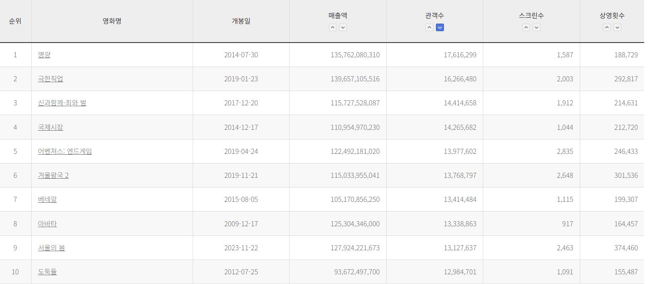Click highlighted 관객수 descending sort arrow

[440, 27]
